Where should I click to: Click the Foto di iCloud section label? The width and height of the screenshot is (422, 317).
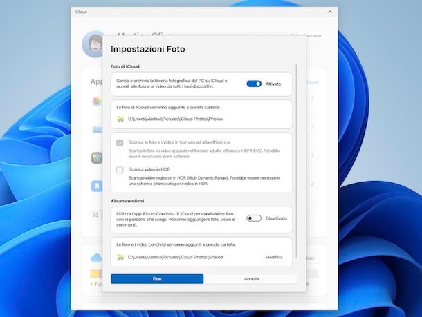tap(125, 66)
